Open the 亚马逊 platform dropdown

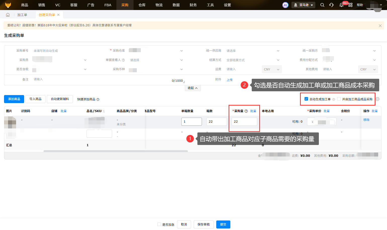tap(303, 5)
